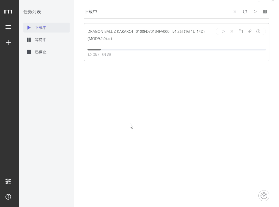Add a new download task with plus icon
The image size is (279, 207).
click(8, 42)
